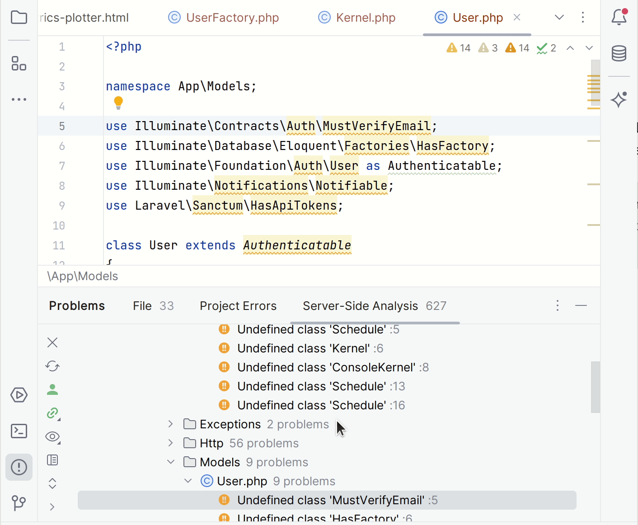638x525 pixels.
Task: Toggle the editor preview eye icon
Action: click(x=52, y=437)
